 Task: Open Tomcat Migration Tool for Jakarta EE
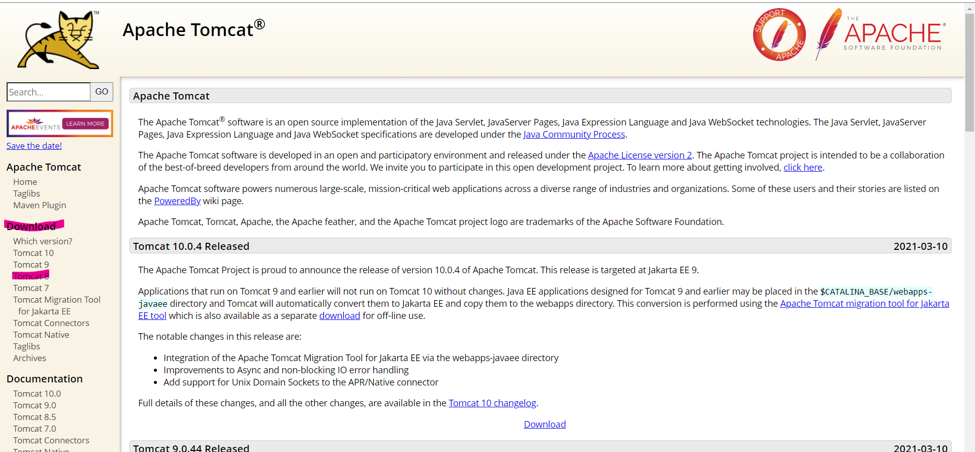click(57, 305)
